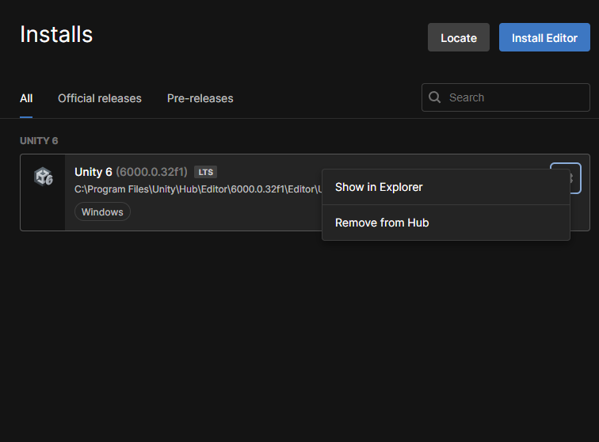Click the UNITY 6 section header
Screen dimensions: 599x442
click(39, 141)
